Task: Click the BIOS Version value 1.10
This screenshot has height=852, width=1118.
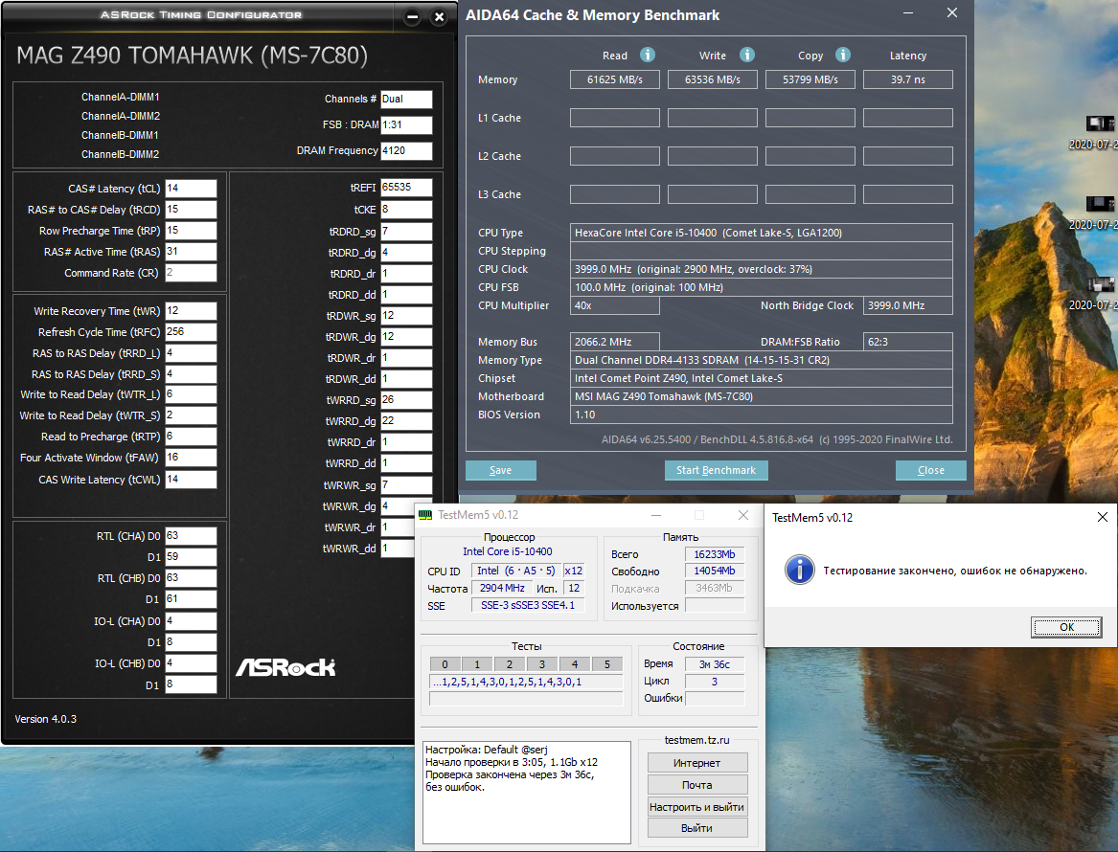Action: pyautogui.click(x=762, y=415)
